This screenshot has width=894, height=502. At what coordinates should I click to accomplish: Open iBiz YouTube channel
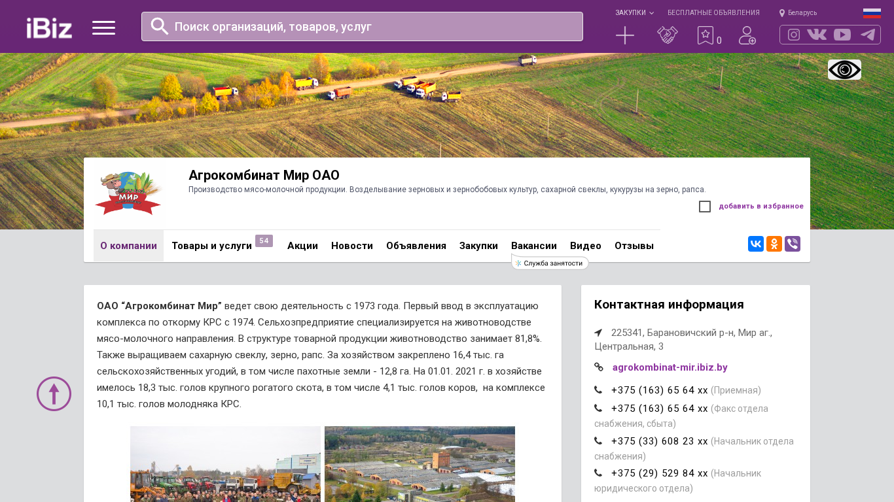[842, 35]
